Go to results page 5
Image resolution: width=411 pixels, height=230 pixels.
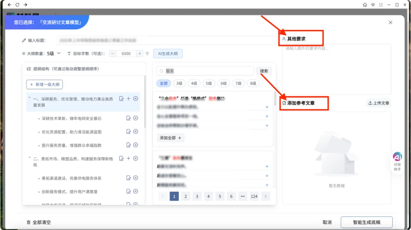click(x=220, y=196)
